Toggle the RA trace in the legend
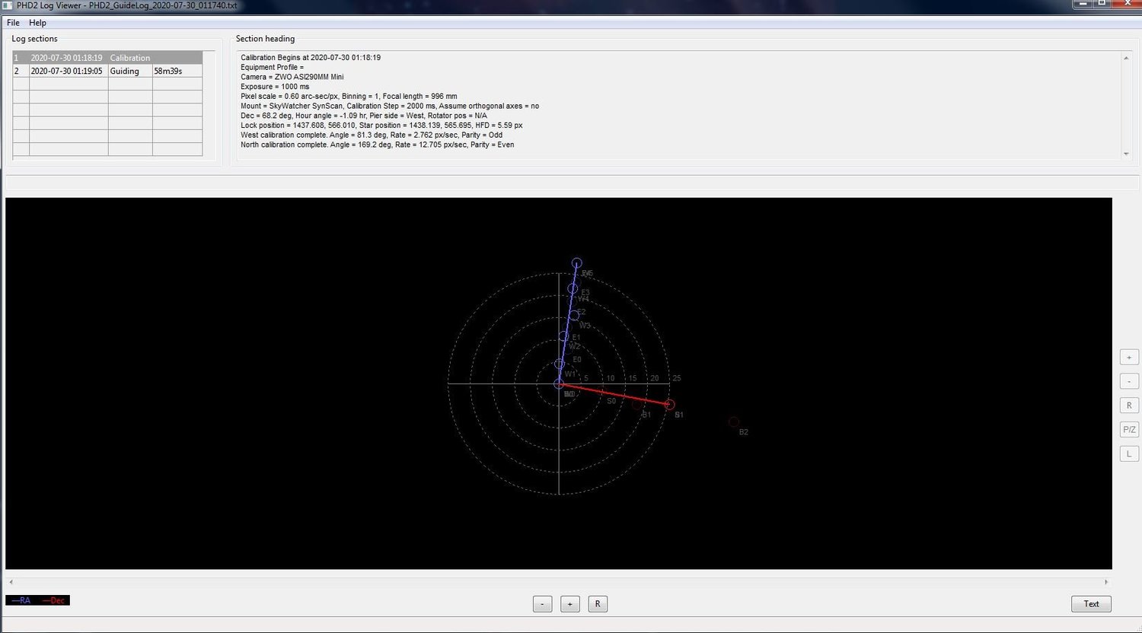The image size is (1142, 633). pos(23,600)
